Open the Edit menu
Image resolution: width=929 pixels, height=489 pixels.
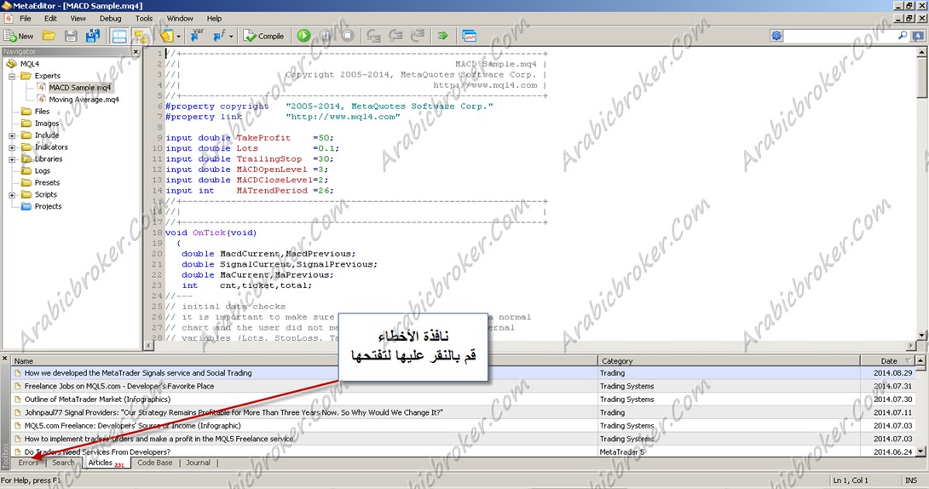(x=50, y=19)
